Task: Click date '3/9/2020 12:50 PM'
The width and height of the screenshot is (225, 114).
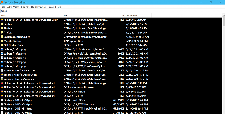Action: 136,41
